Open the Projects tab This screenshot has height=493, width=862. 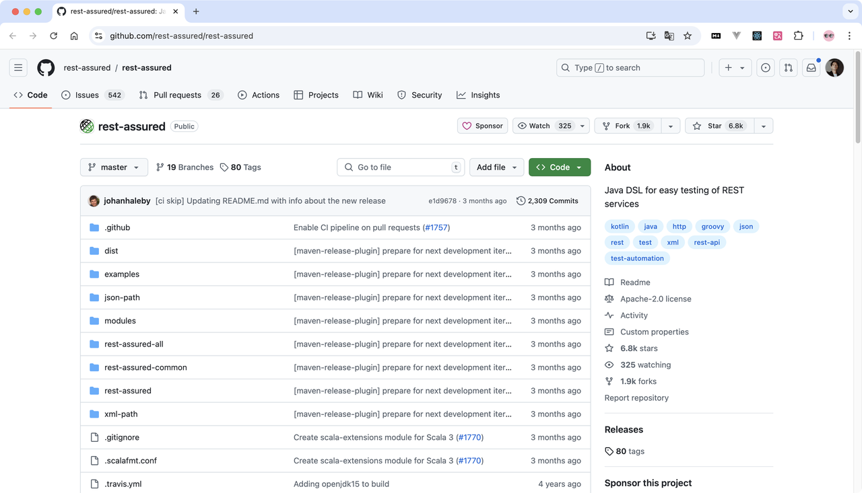click(316, 95)
